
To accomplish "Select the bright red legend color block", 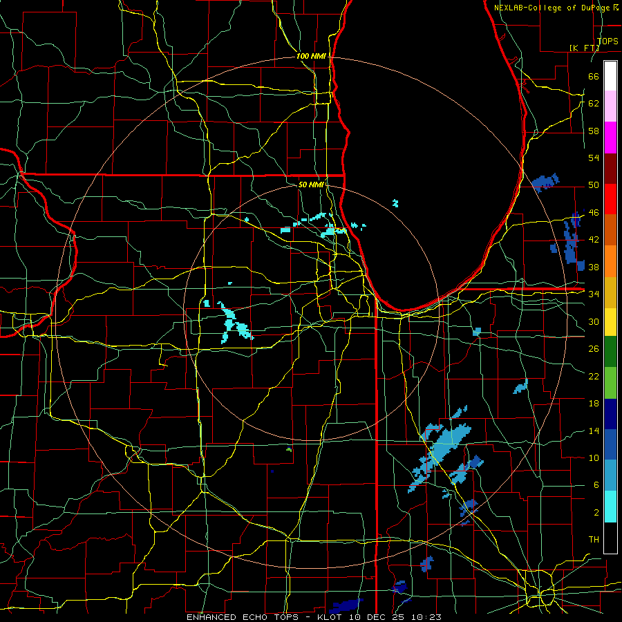I will [x=610, y=199].
